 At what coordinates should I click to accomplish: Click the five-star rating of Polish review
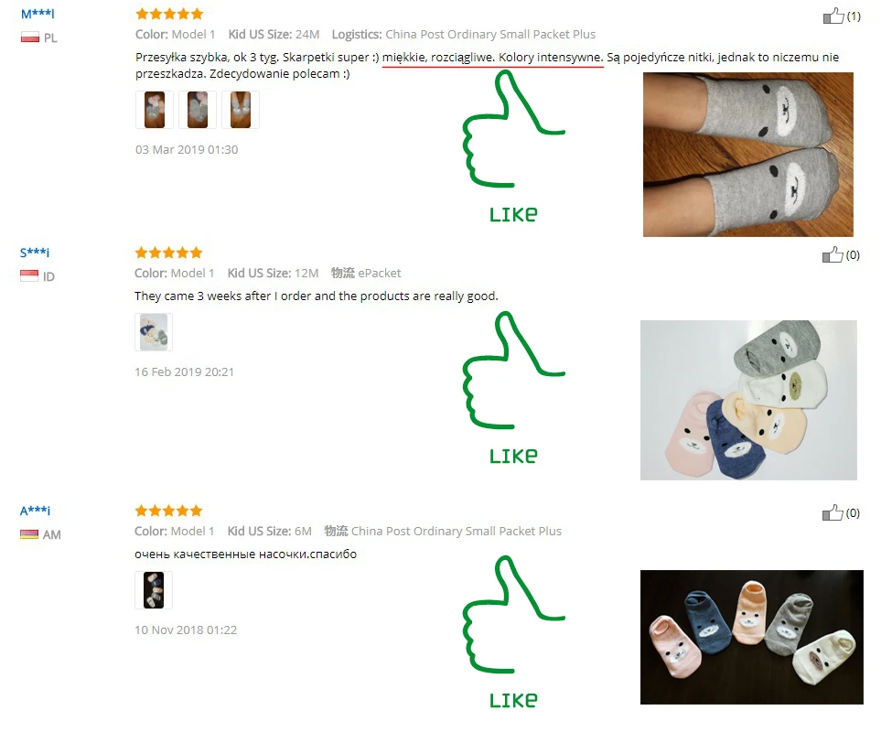coord(169,14)
